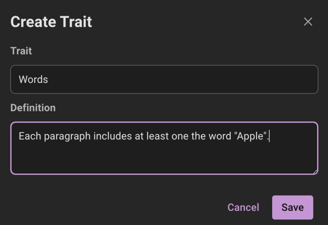
Task: Close the Create Trait dialog
Action: [x=308, y=22]
